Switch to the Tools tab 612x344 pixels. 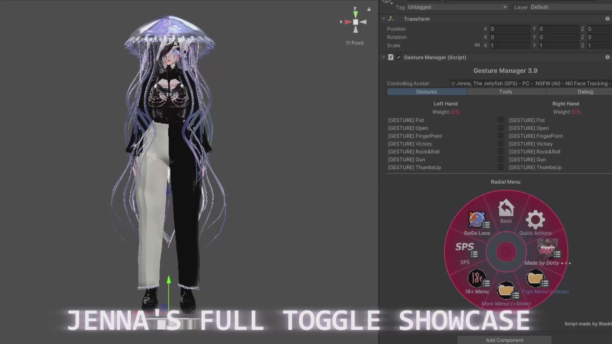(x=506, y=92)
